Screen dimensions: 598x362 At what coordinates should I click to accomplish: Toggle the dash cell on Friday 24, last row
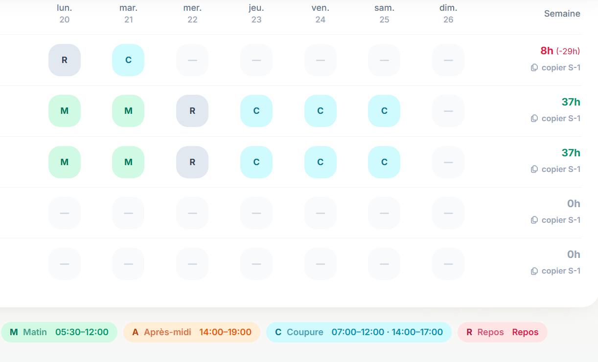click(320, 263)
